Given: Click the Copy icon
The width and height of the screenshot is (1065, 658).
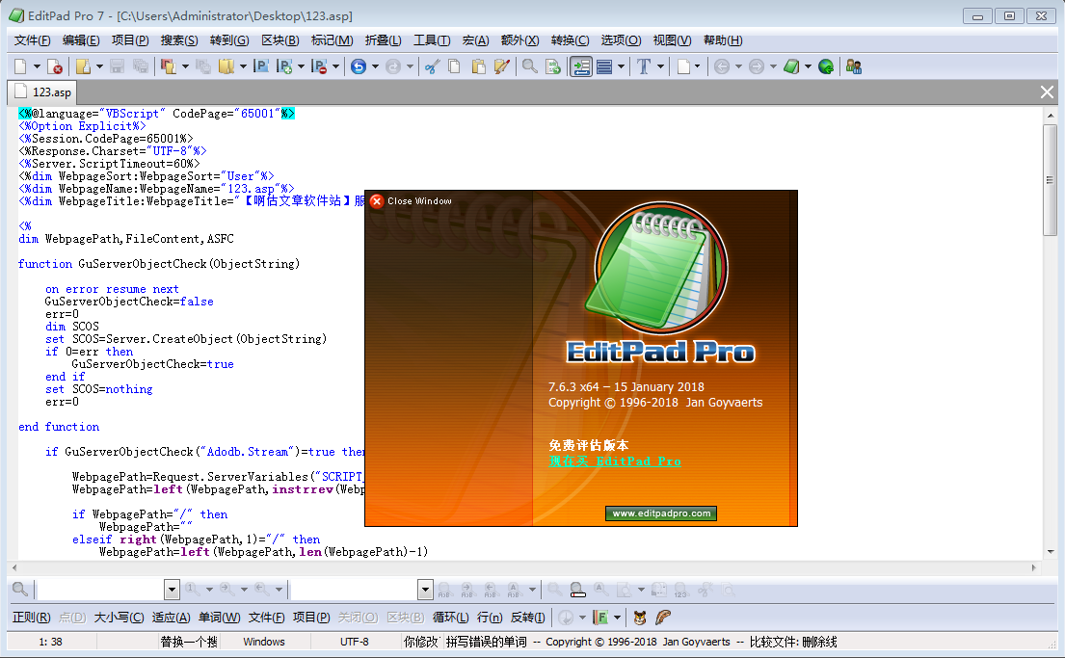Looking at the screenshot, I should click(455, 66).
